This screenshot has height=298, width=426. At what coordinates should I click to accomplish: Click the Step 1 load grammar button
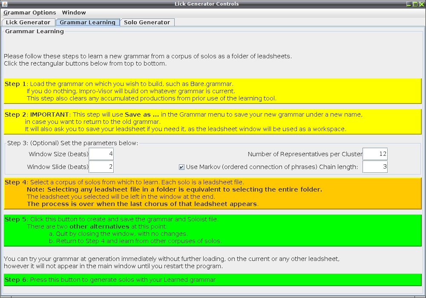coord(213,91)
